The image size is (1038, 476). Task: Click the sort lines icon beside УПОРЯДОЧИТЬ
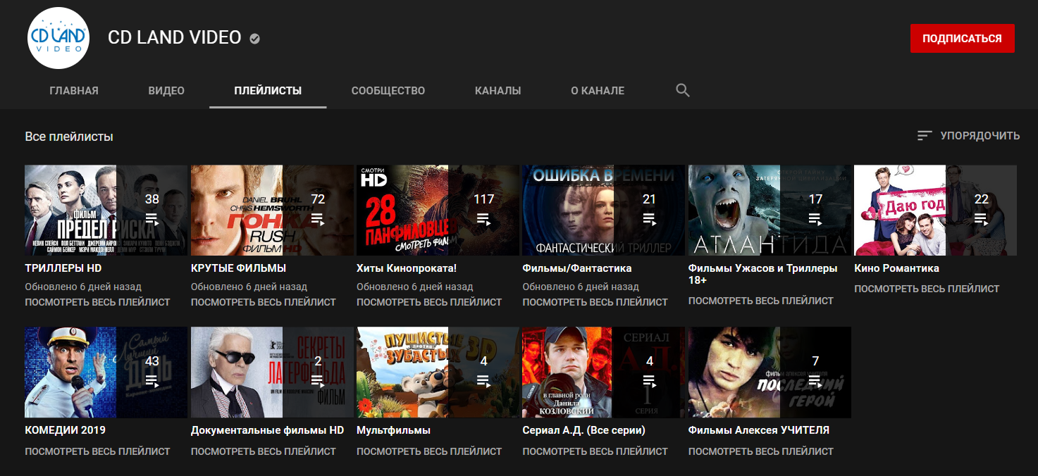[x=925, y=136]
